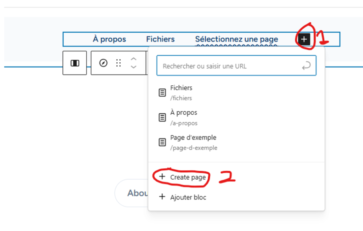Click the plus icon beside Ajouter bloc
The width and height of the screenshot is (363, 231).
pos(162,197)
